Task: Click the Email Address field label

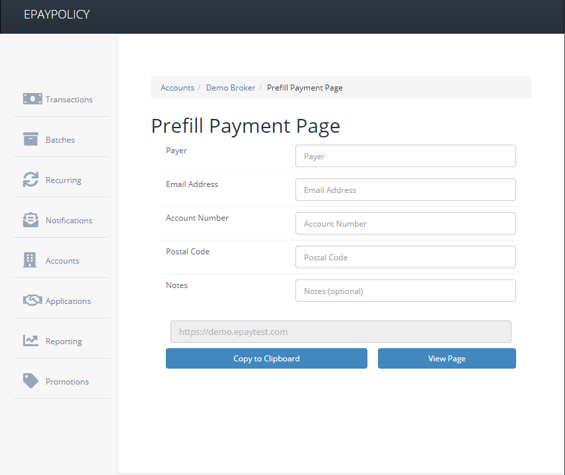Action: [192, 184]
